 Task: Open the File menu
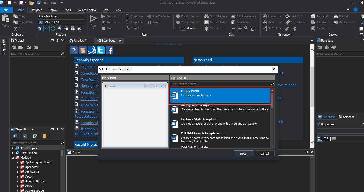[x=6, y=10]
